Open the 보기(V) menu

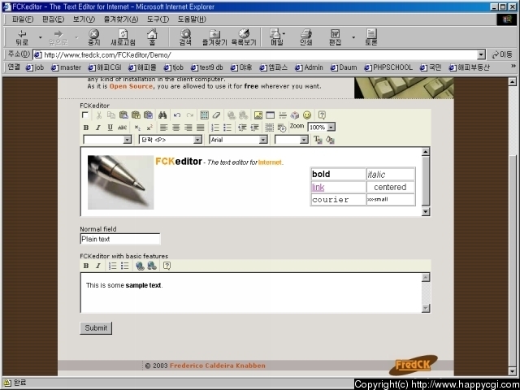[x=84, y=19]
